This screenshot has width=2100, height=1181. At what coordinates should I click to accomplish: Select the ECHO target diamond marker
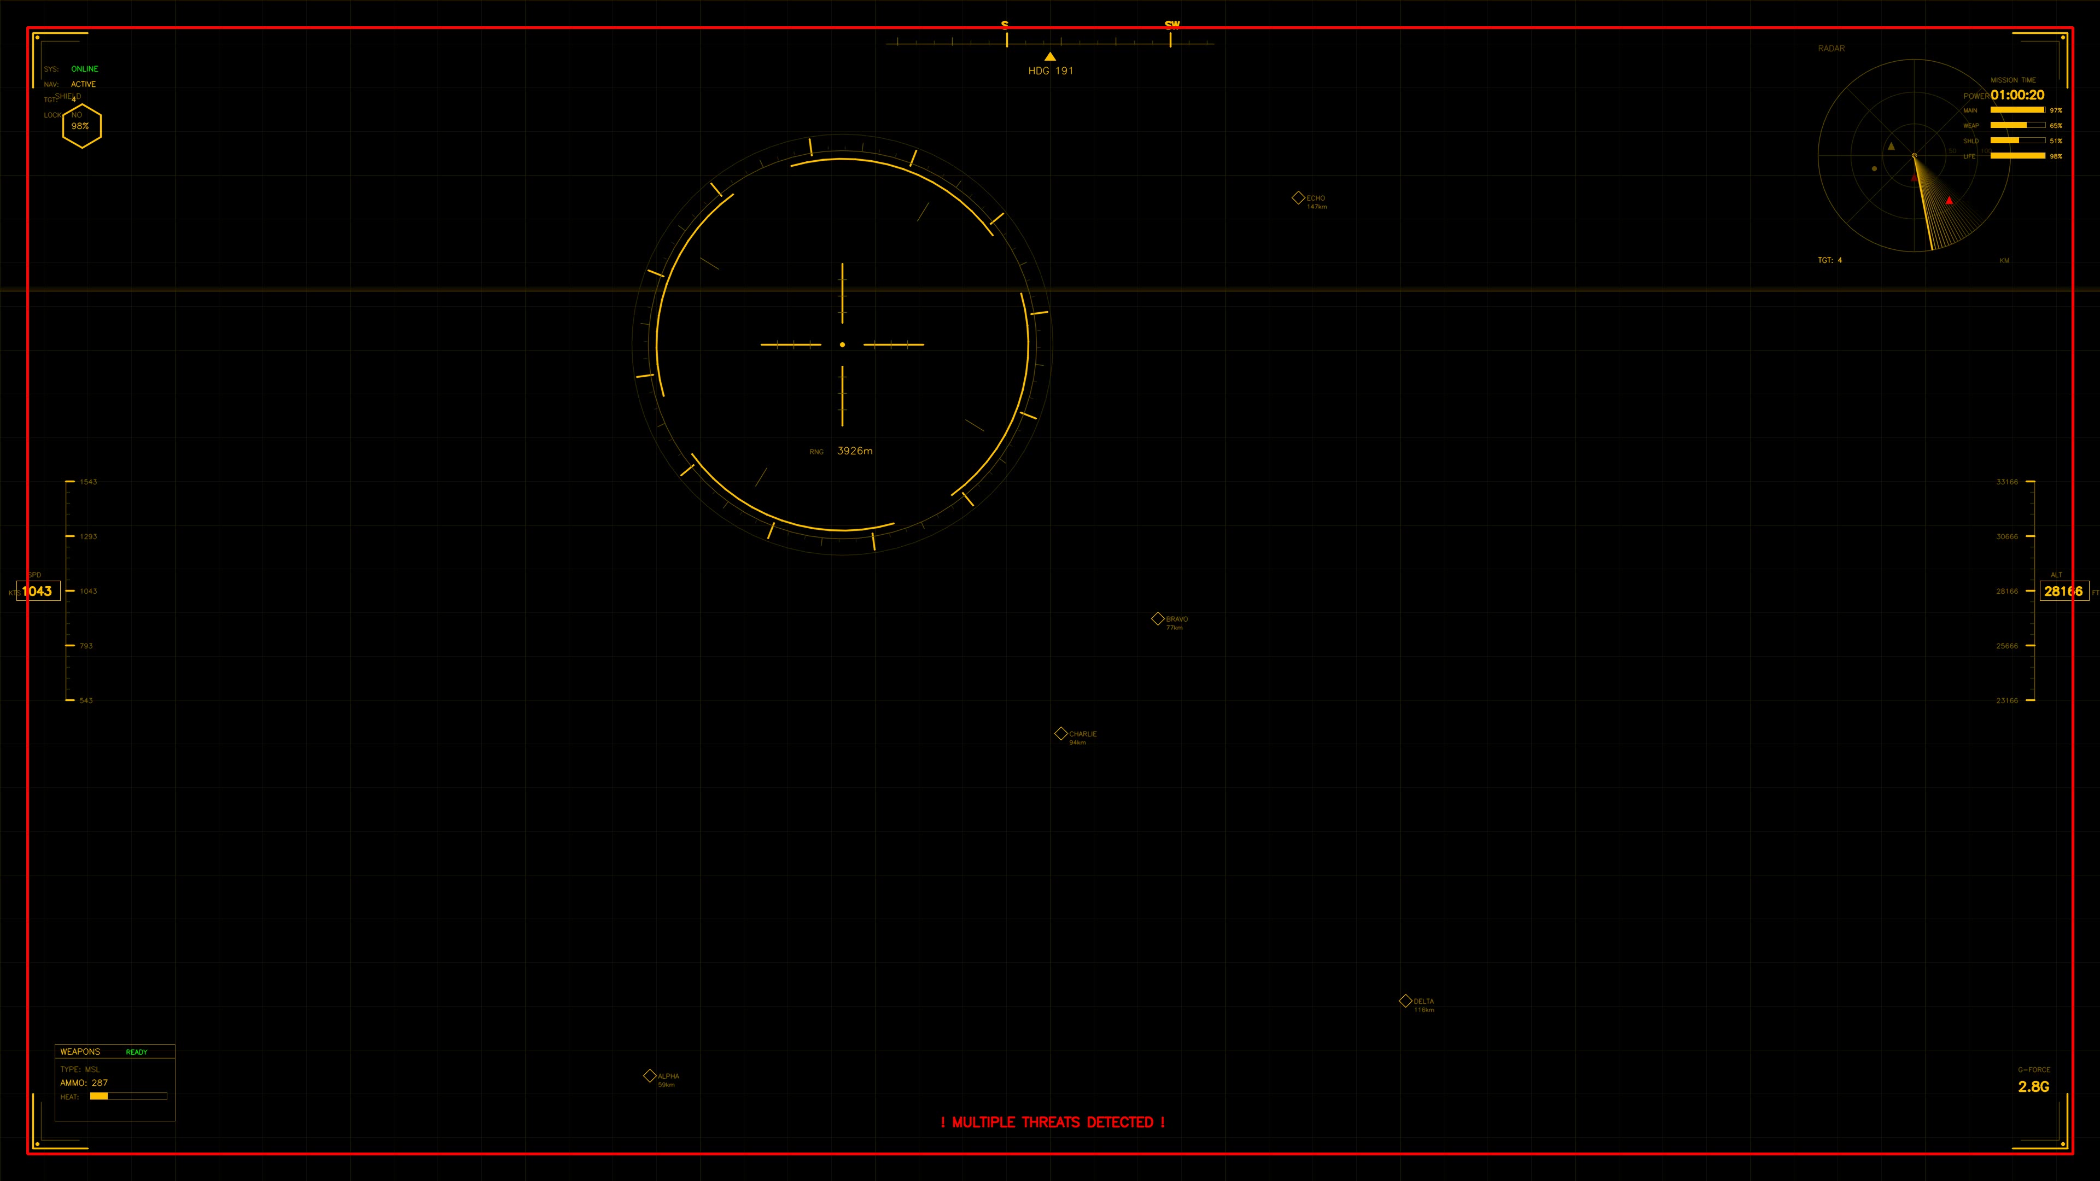1298,197
